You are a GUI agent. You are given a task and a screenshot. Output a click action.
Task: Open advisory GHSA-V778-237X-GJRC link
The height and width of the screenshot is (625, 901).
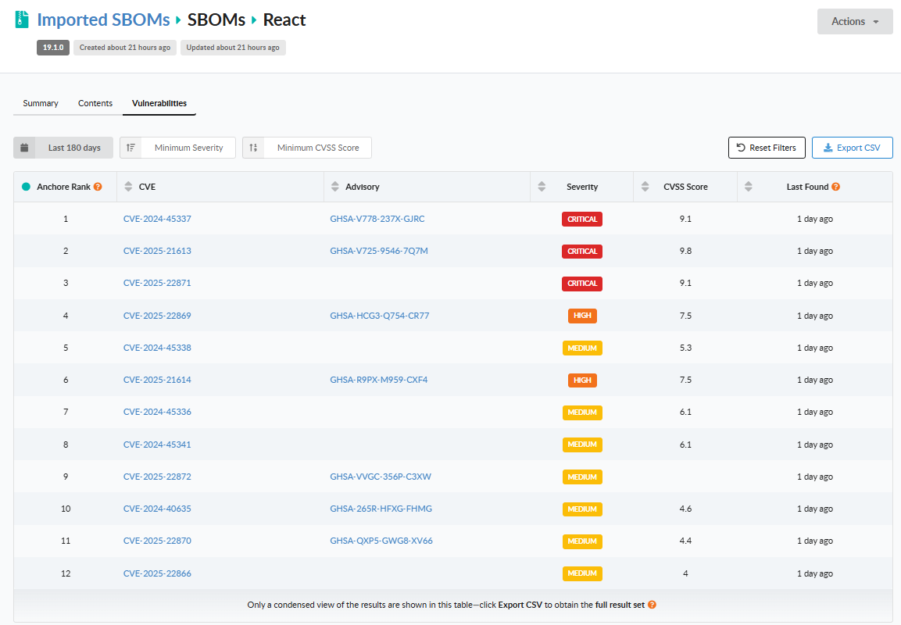pos(377,219)
